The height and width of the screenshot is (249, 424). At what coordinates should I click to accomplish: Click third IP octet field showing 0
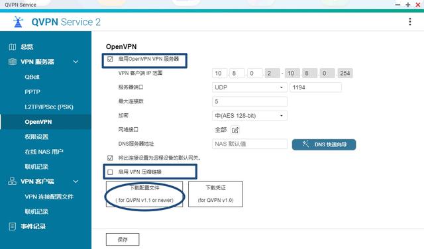point(254,74)
